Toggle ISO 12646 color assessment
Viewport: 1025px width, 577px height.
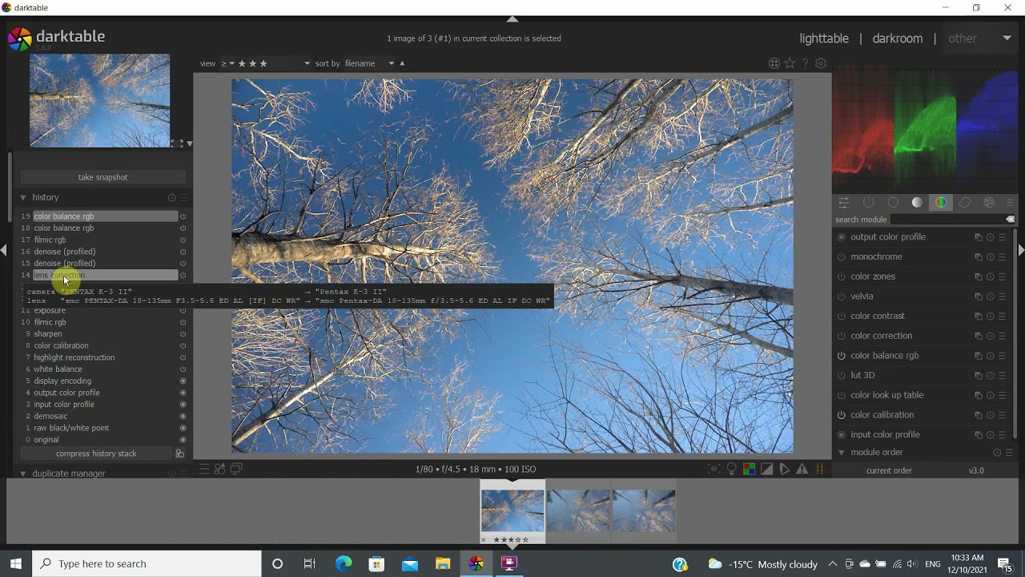tap(732, 469)
